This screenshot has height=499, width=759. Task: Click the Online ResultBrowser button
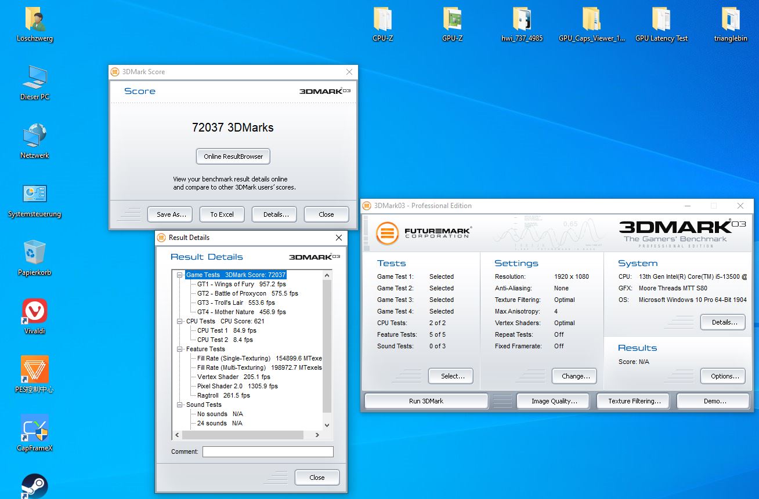point(233,156)
